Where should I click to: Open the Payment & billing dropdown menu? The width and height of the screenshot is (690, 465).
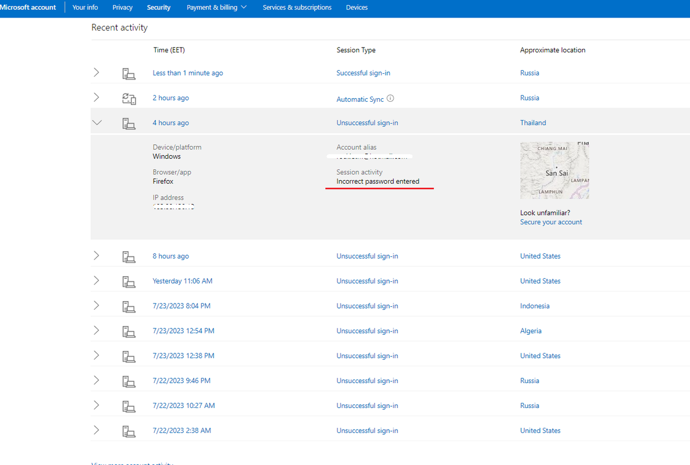216,8
